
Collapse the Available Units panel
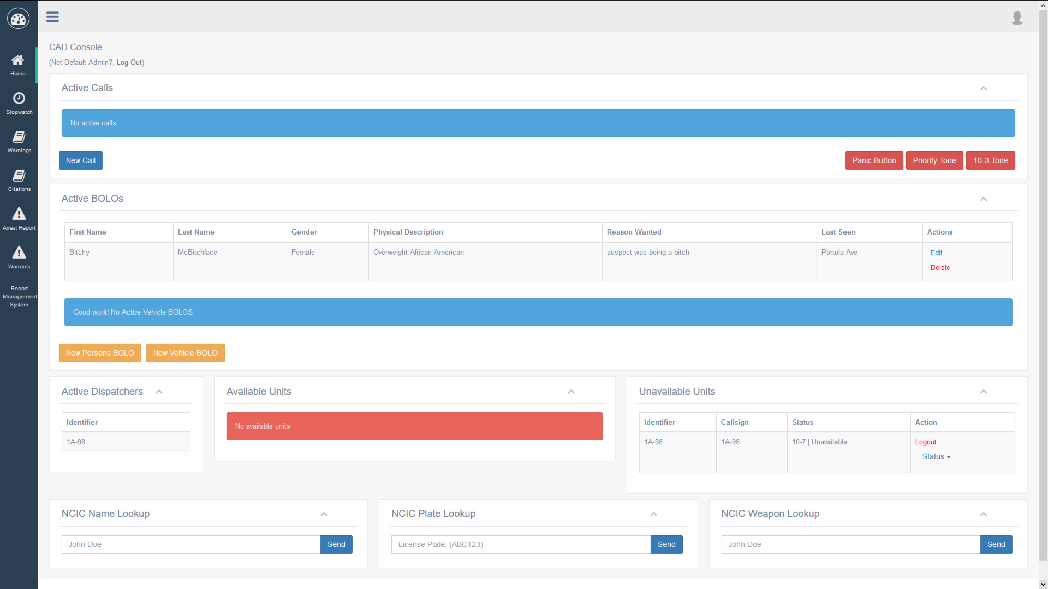[571, 392]
